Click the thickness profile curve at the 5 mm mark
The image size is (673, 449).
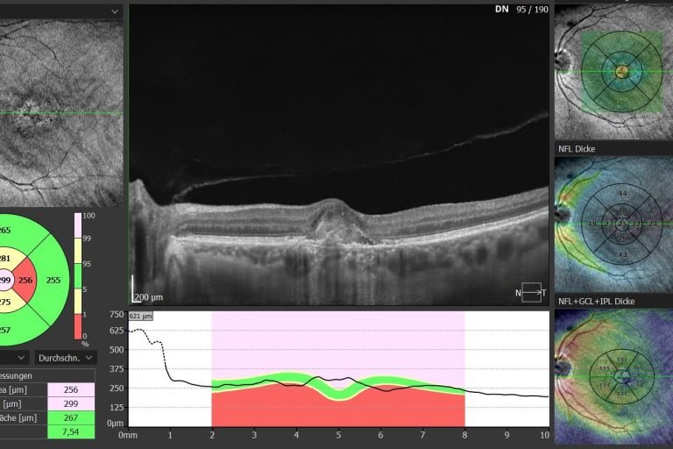click(338, 380)
